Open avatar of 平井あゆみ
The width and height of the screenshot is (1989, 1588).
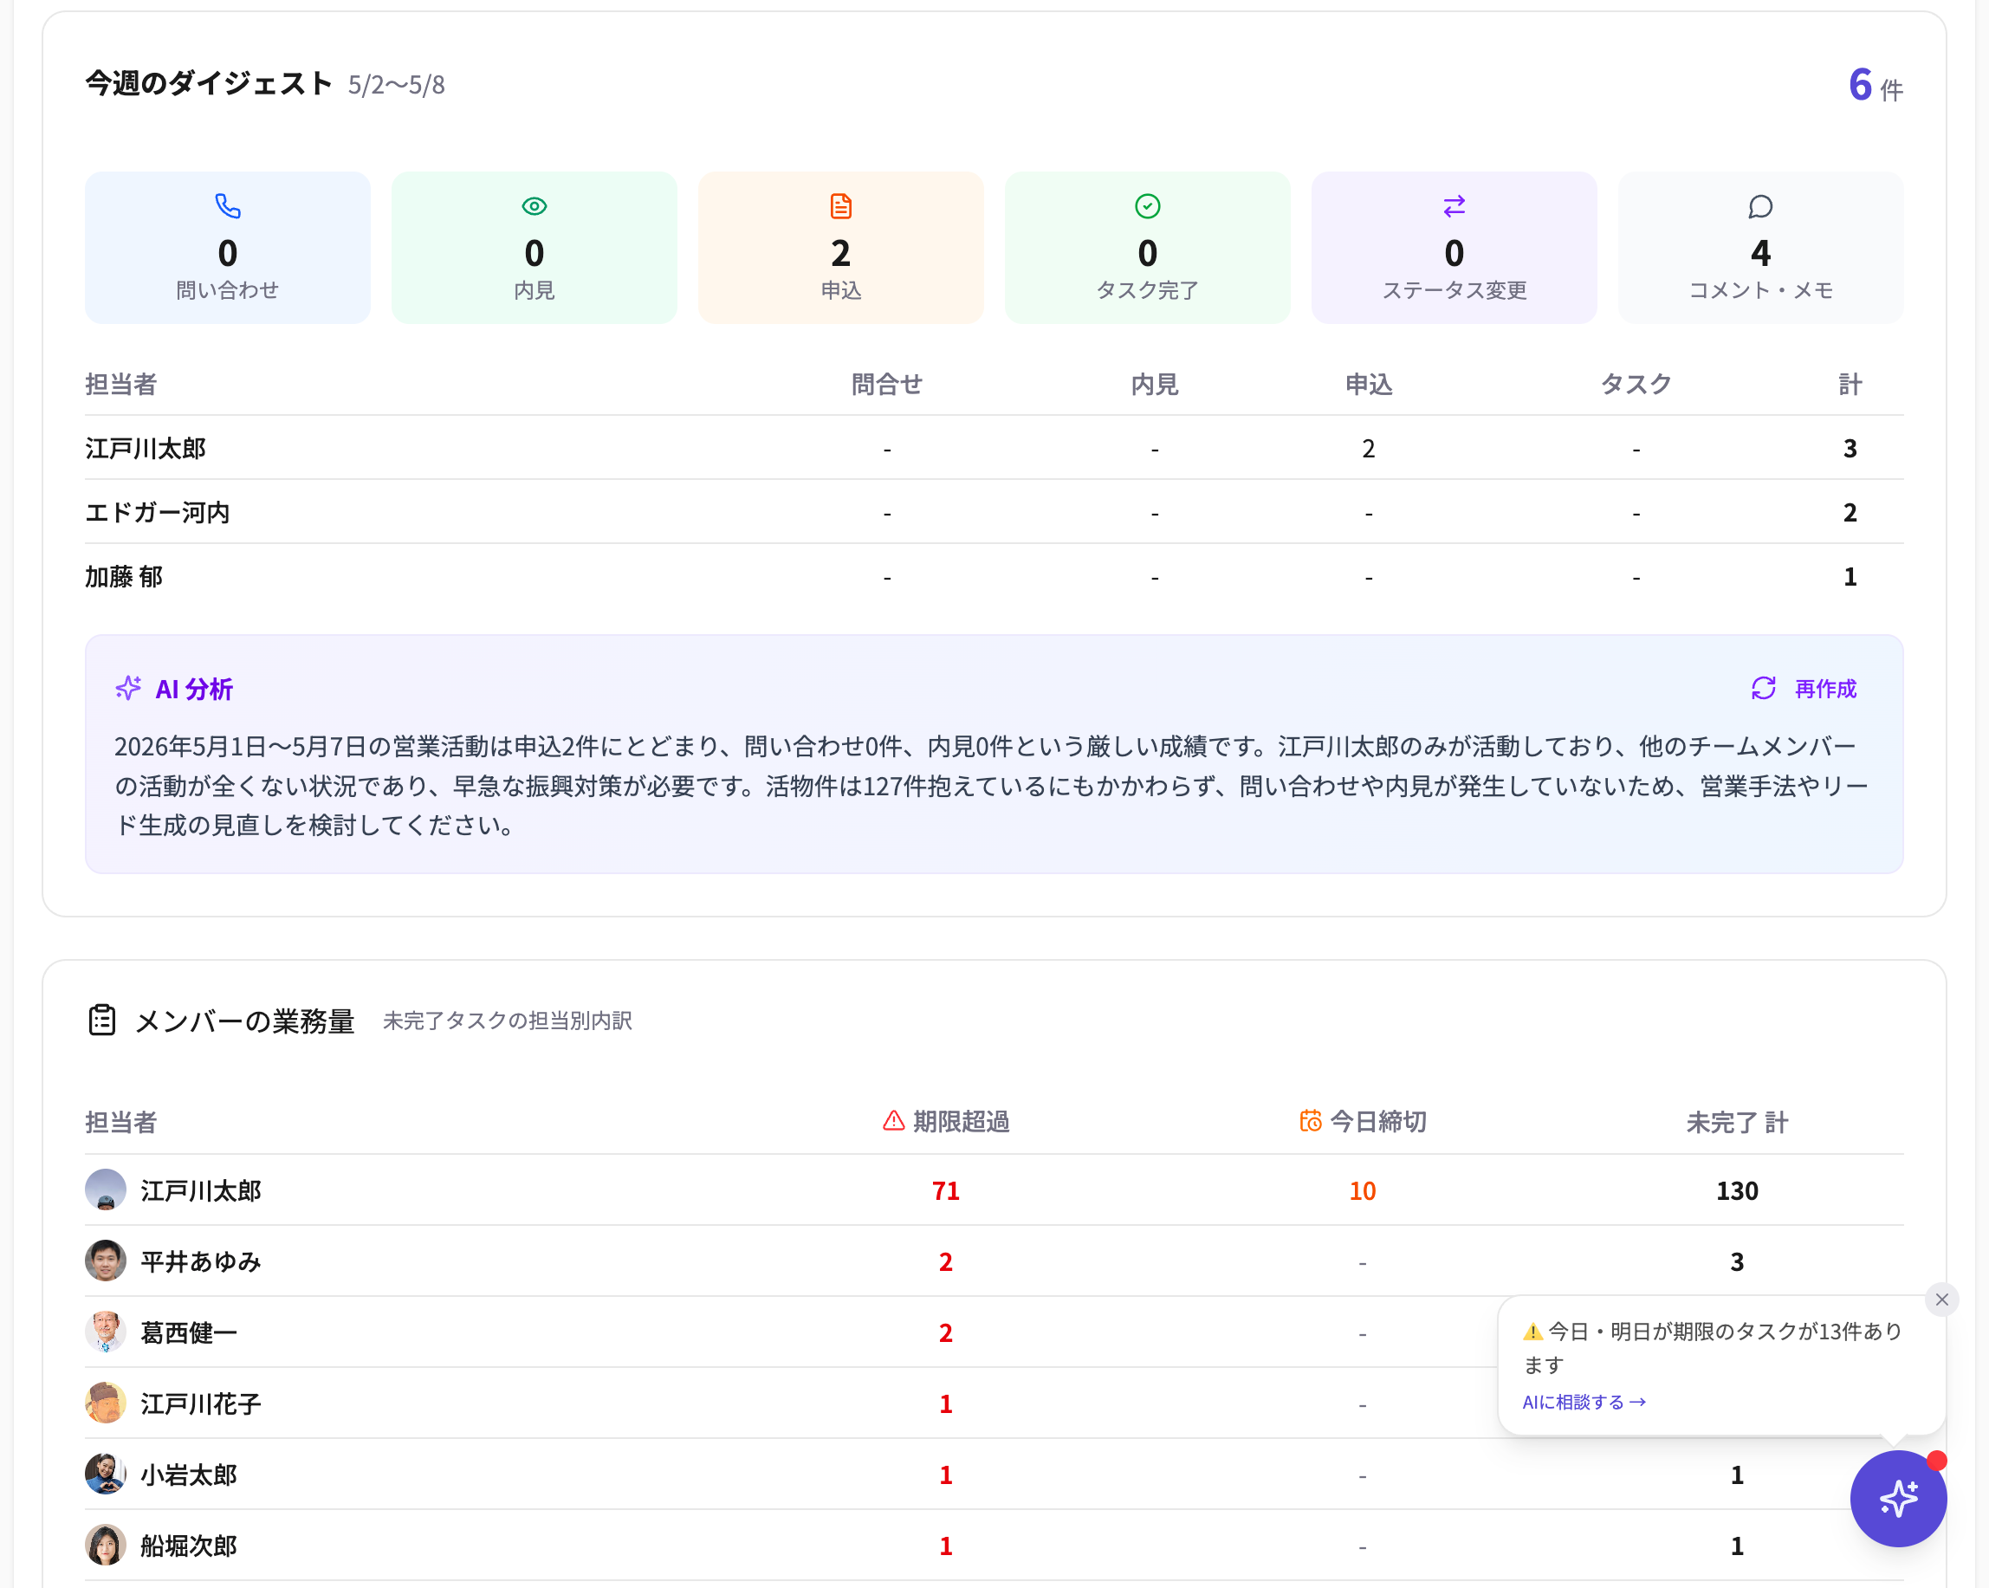(105, 1261)
